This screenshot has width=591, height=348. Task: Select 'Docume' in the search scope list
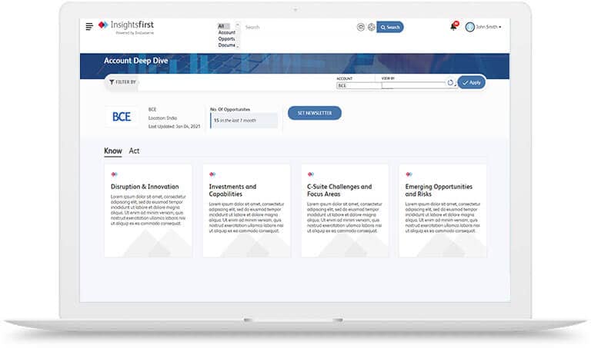[226, 45]
